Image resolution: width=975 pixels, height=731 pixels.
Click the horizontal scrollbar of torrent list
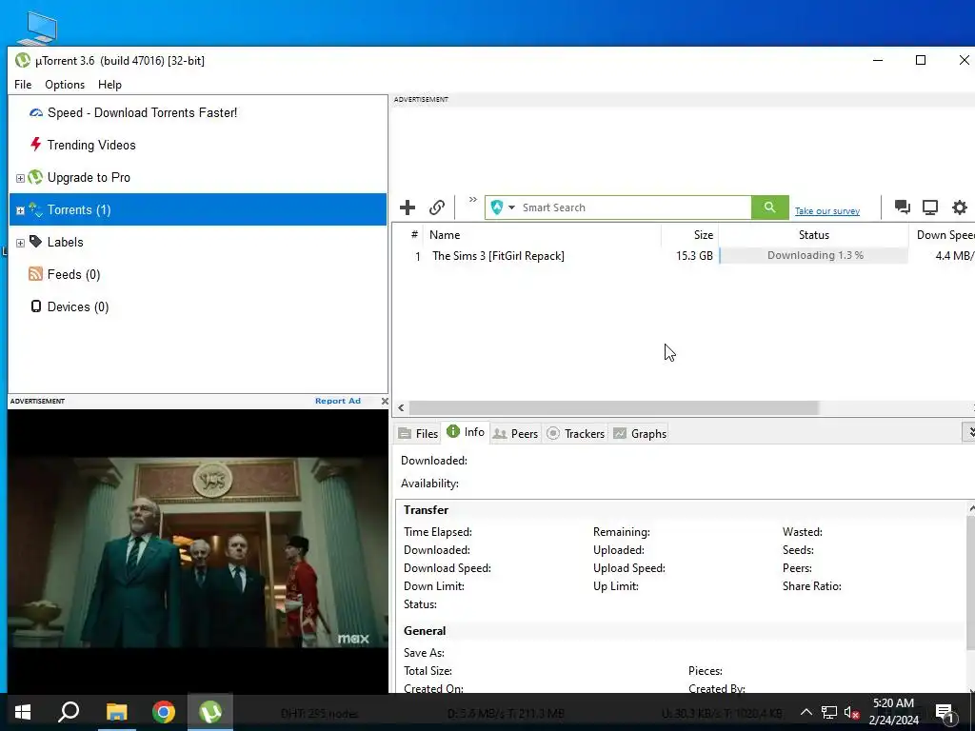click(613, 407)
